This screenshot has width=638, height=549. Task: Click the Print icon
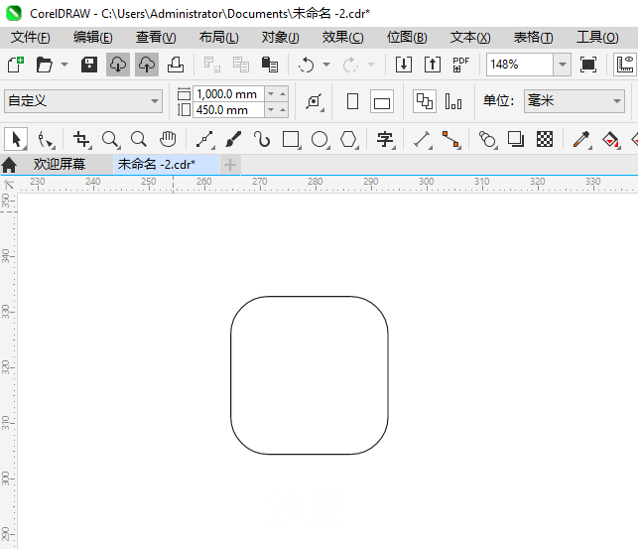tap(176, 65)
